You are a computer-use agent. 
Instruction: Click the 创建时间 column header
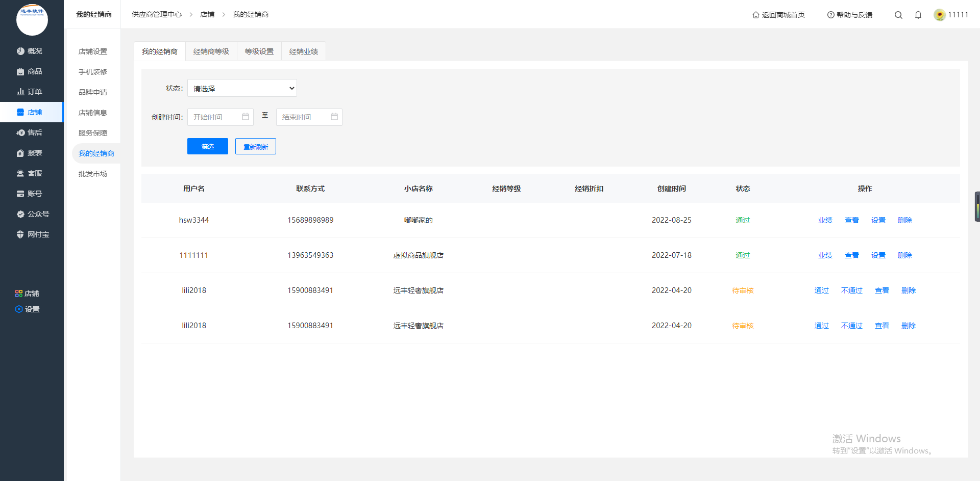tap(672, 189)
